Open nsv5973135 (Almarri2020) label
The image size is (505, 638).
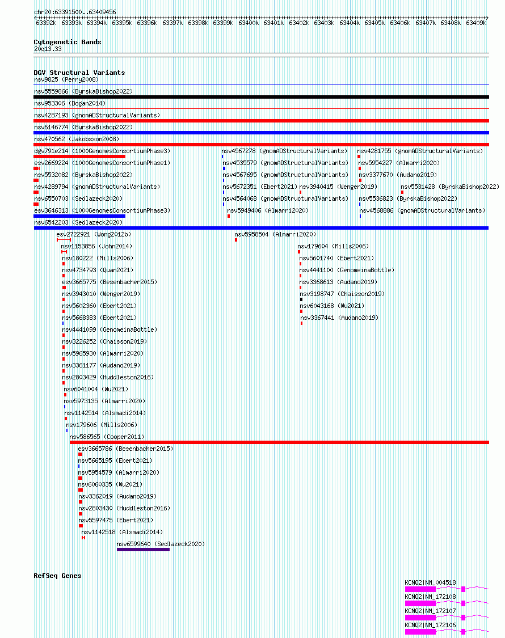coord(104,401)
